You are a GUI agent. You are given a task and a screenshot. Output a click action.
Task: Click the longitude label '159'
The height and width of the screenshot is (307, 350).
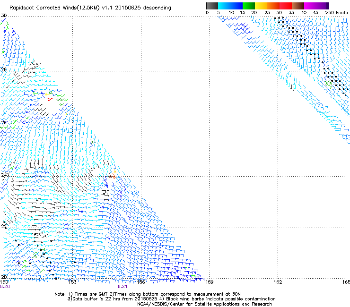[209, 282]
